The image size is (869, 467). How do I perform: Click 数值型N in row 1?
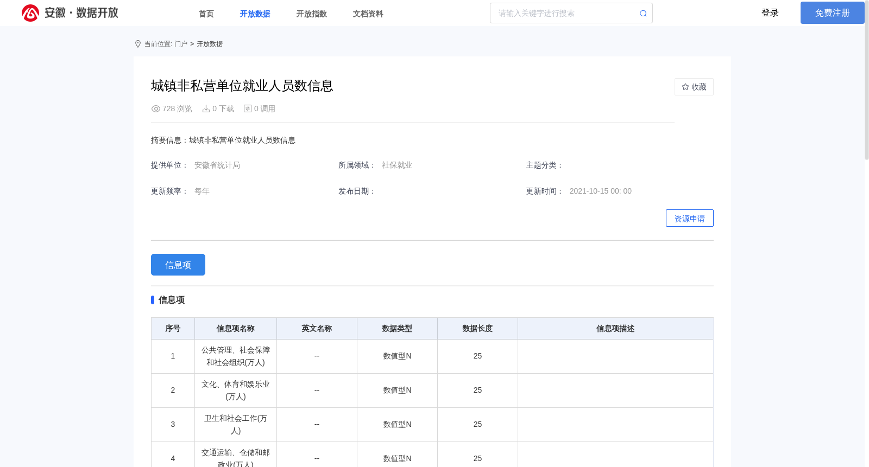397,356
